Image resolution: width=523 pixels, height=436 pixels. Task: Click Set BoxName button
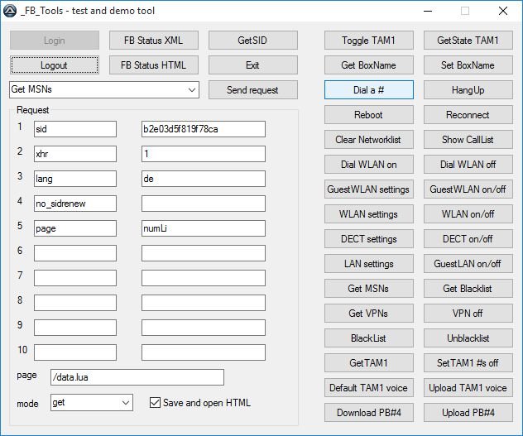pos(468,65)
